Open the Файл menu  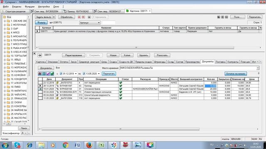click(6, 7)
